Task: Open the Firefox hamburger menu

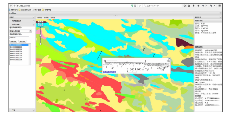Action: click(220, 6)
